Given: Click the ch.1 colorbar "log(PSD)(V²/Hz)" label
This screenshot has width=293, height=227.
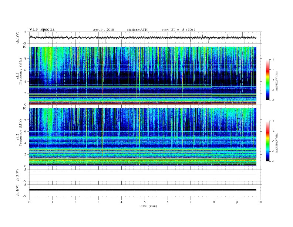Looking at the screenshot, I should (x=277, y=82).
